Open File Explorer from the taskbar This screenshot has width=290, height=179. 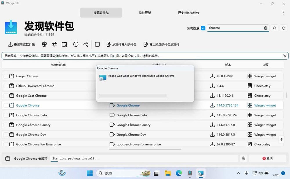click(x=168, y=173)
